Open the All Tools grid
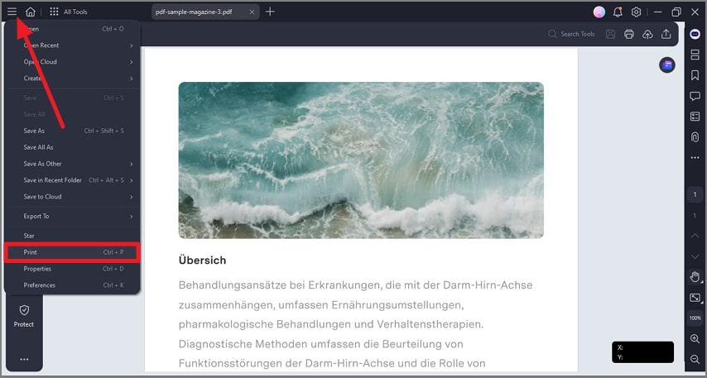The image size is (707, 378). point(69,12)
